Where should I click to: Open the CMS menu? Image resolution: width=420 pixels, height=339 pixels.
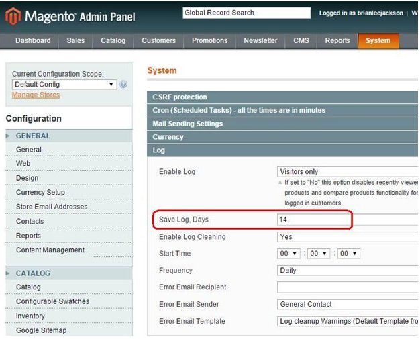[301, 40]
